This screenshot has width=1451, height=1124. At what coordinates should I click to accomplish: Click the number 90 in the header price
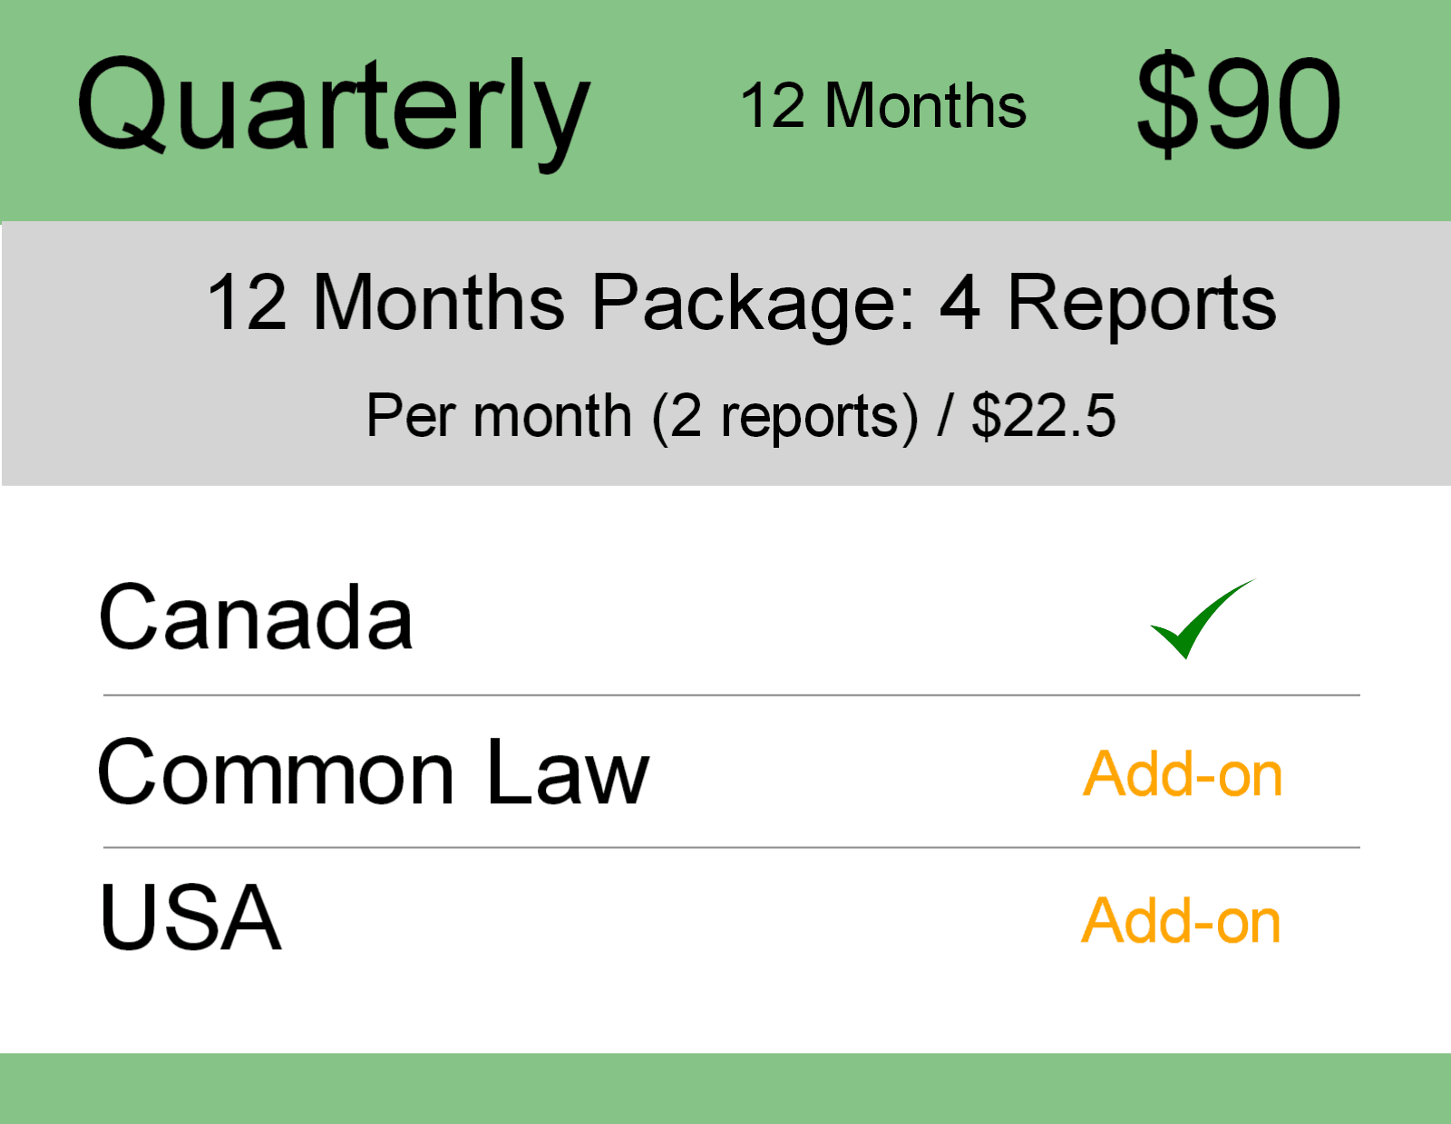click(1271, 102)
